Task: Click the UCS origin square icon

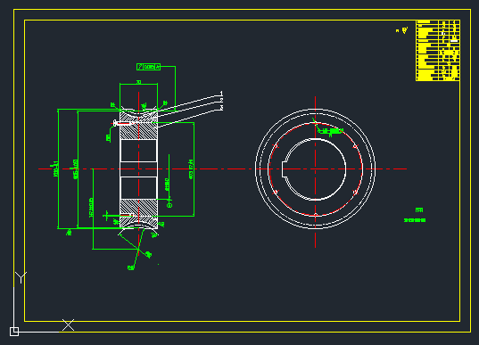Action: (14, 332)
